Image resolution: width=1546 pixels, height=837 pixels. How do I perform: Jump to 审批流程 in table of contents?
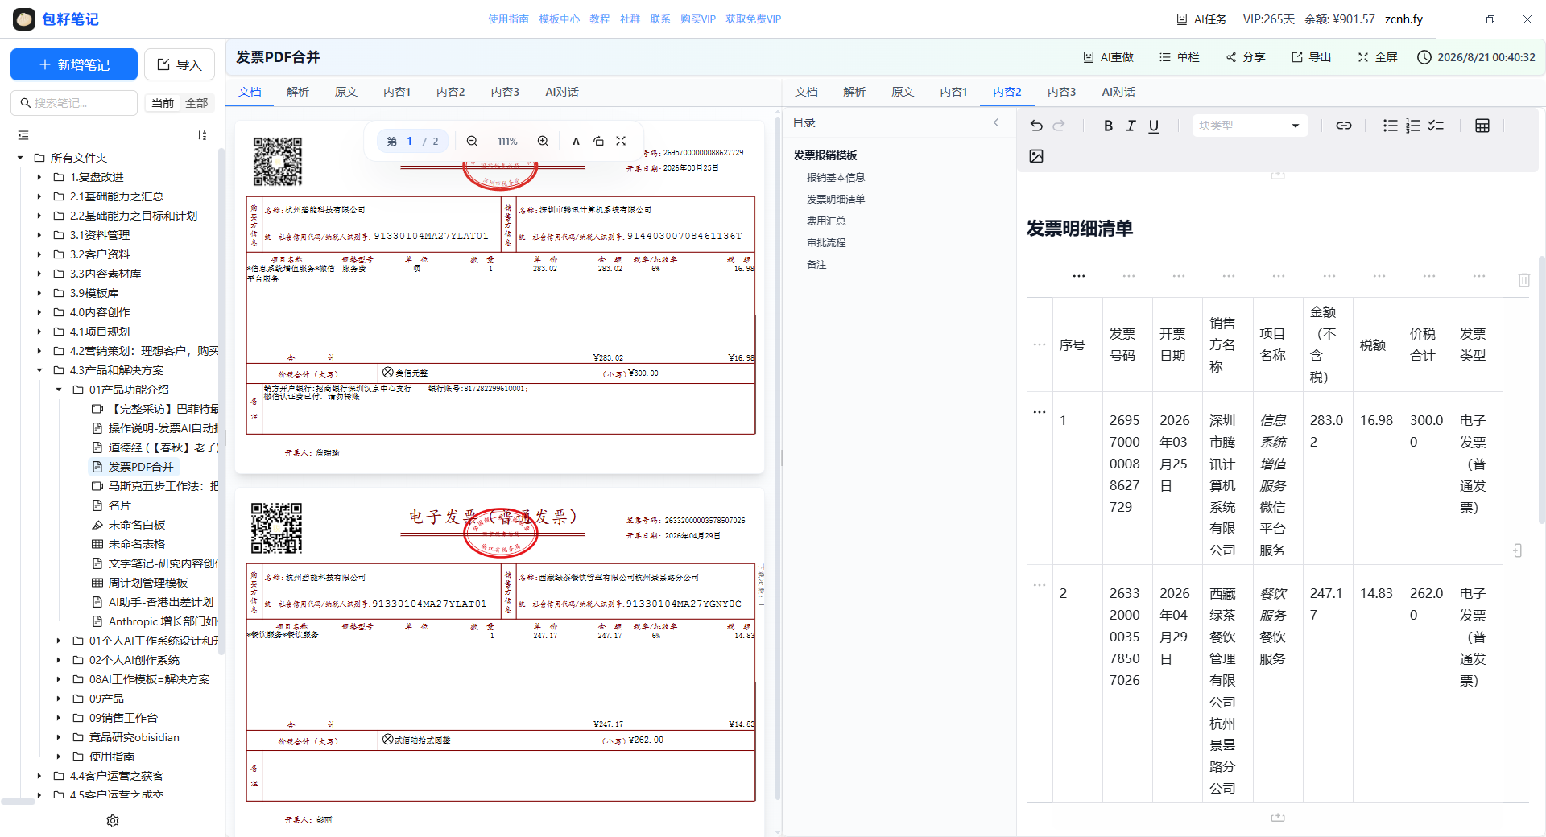pos(826,242)
